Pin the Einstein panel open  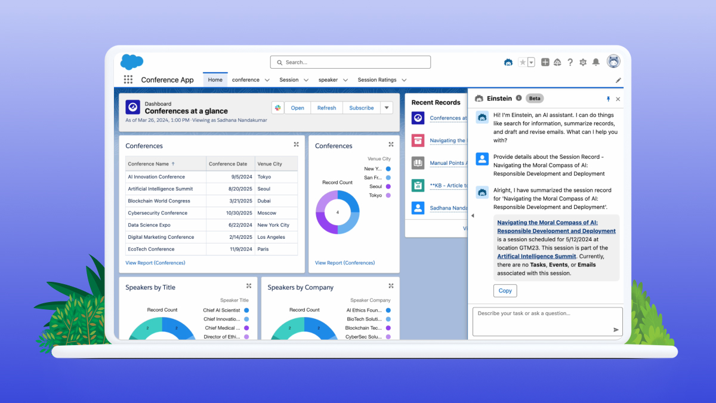coord(607,99)
